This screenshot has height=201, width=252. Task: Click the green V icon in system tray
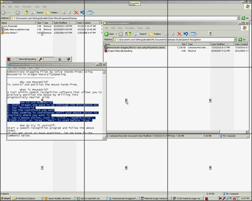click(x=238, y=198)
